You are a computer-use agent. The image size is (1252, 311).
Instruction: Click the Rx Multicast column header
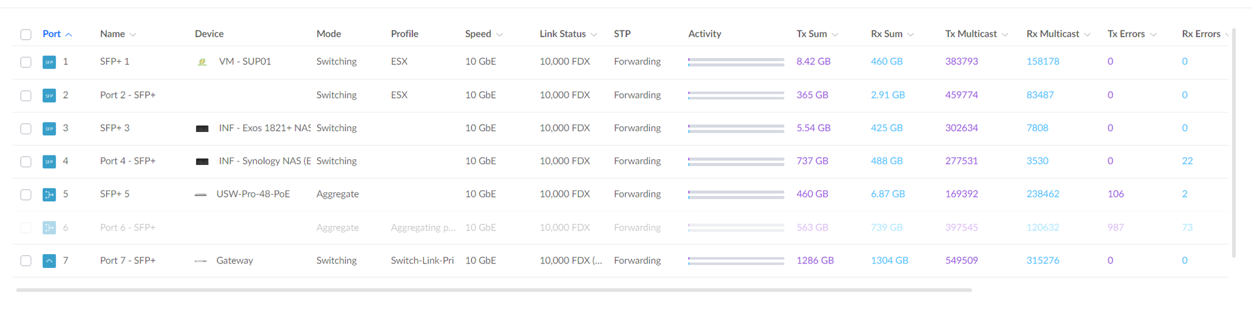1053,34
